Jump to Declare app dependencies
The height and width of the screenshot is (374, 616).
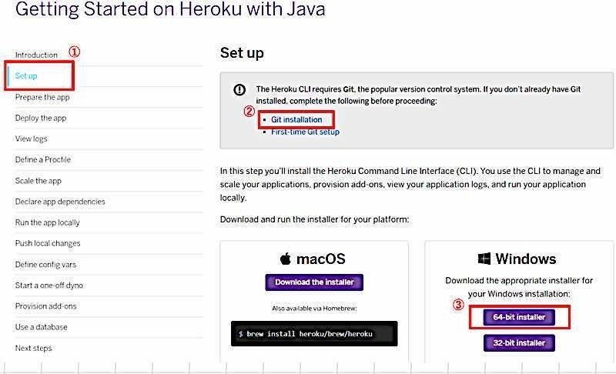(60, 202)
